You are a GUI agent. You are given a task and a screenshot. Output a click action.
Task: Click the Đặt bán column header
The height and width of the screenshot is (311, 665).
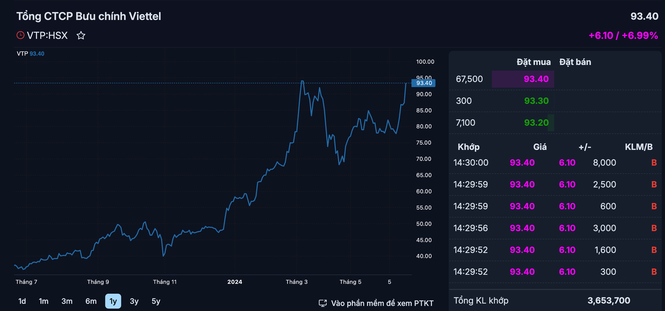tap(575, 62)
